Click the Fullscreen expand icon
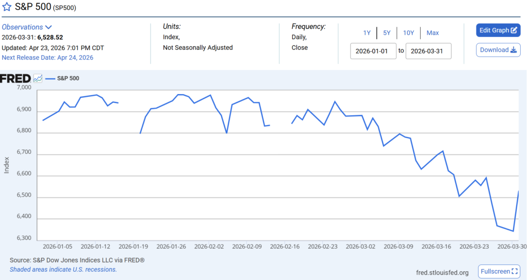The width and height of the screenshot is (528, 280). click(515, 271)
